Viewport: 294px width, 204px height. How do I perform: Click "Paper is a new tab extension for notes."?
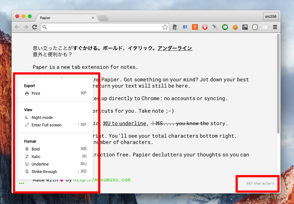point(85,67)
